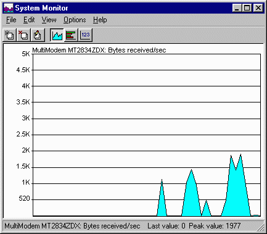Click the Remove item toolbar icon
Screen dimensions: 267x234
(x=23, y=35)
